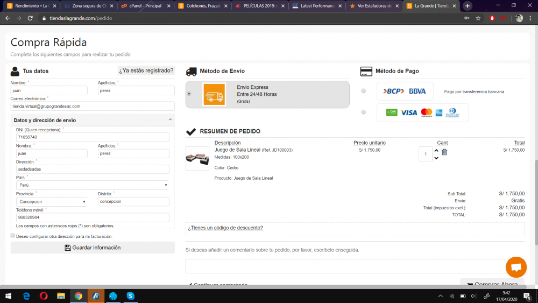Select the Envio Express shipping radio button

tap(189, 94)
